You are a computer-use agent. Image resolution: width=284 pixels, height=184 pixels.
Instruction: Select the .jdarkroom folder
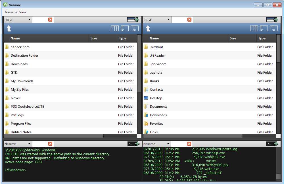[x=210, y=64]
